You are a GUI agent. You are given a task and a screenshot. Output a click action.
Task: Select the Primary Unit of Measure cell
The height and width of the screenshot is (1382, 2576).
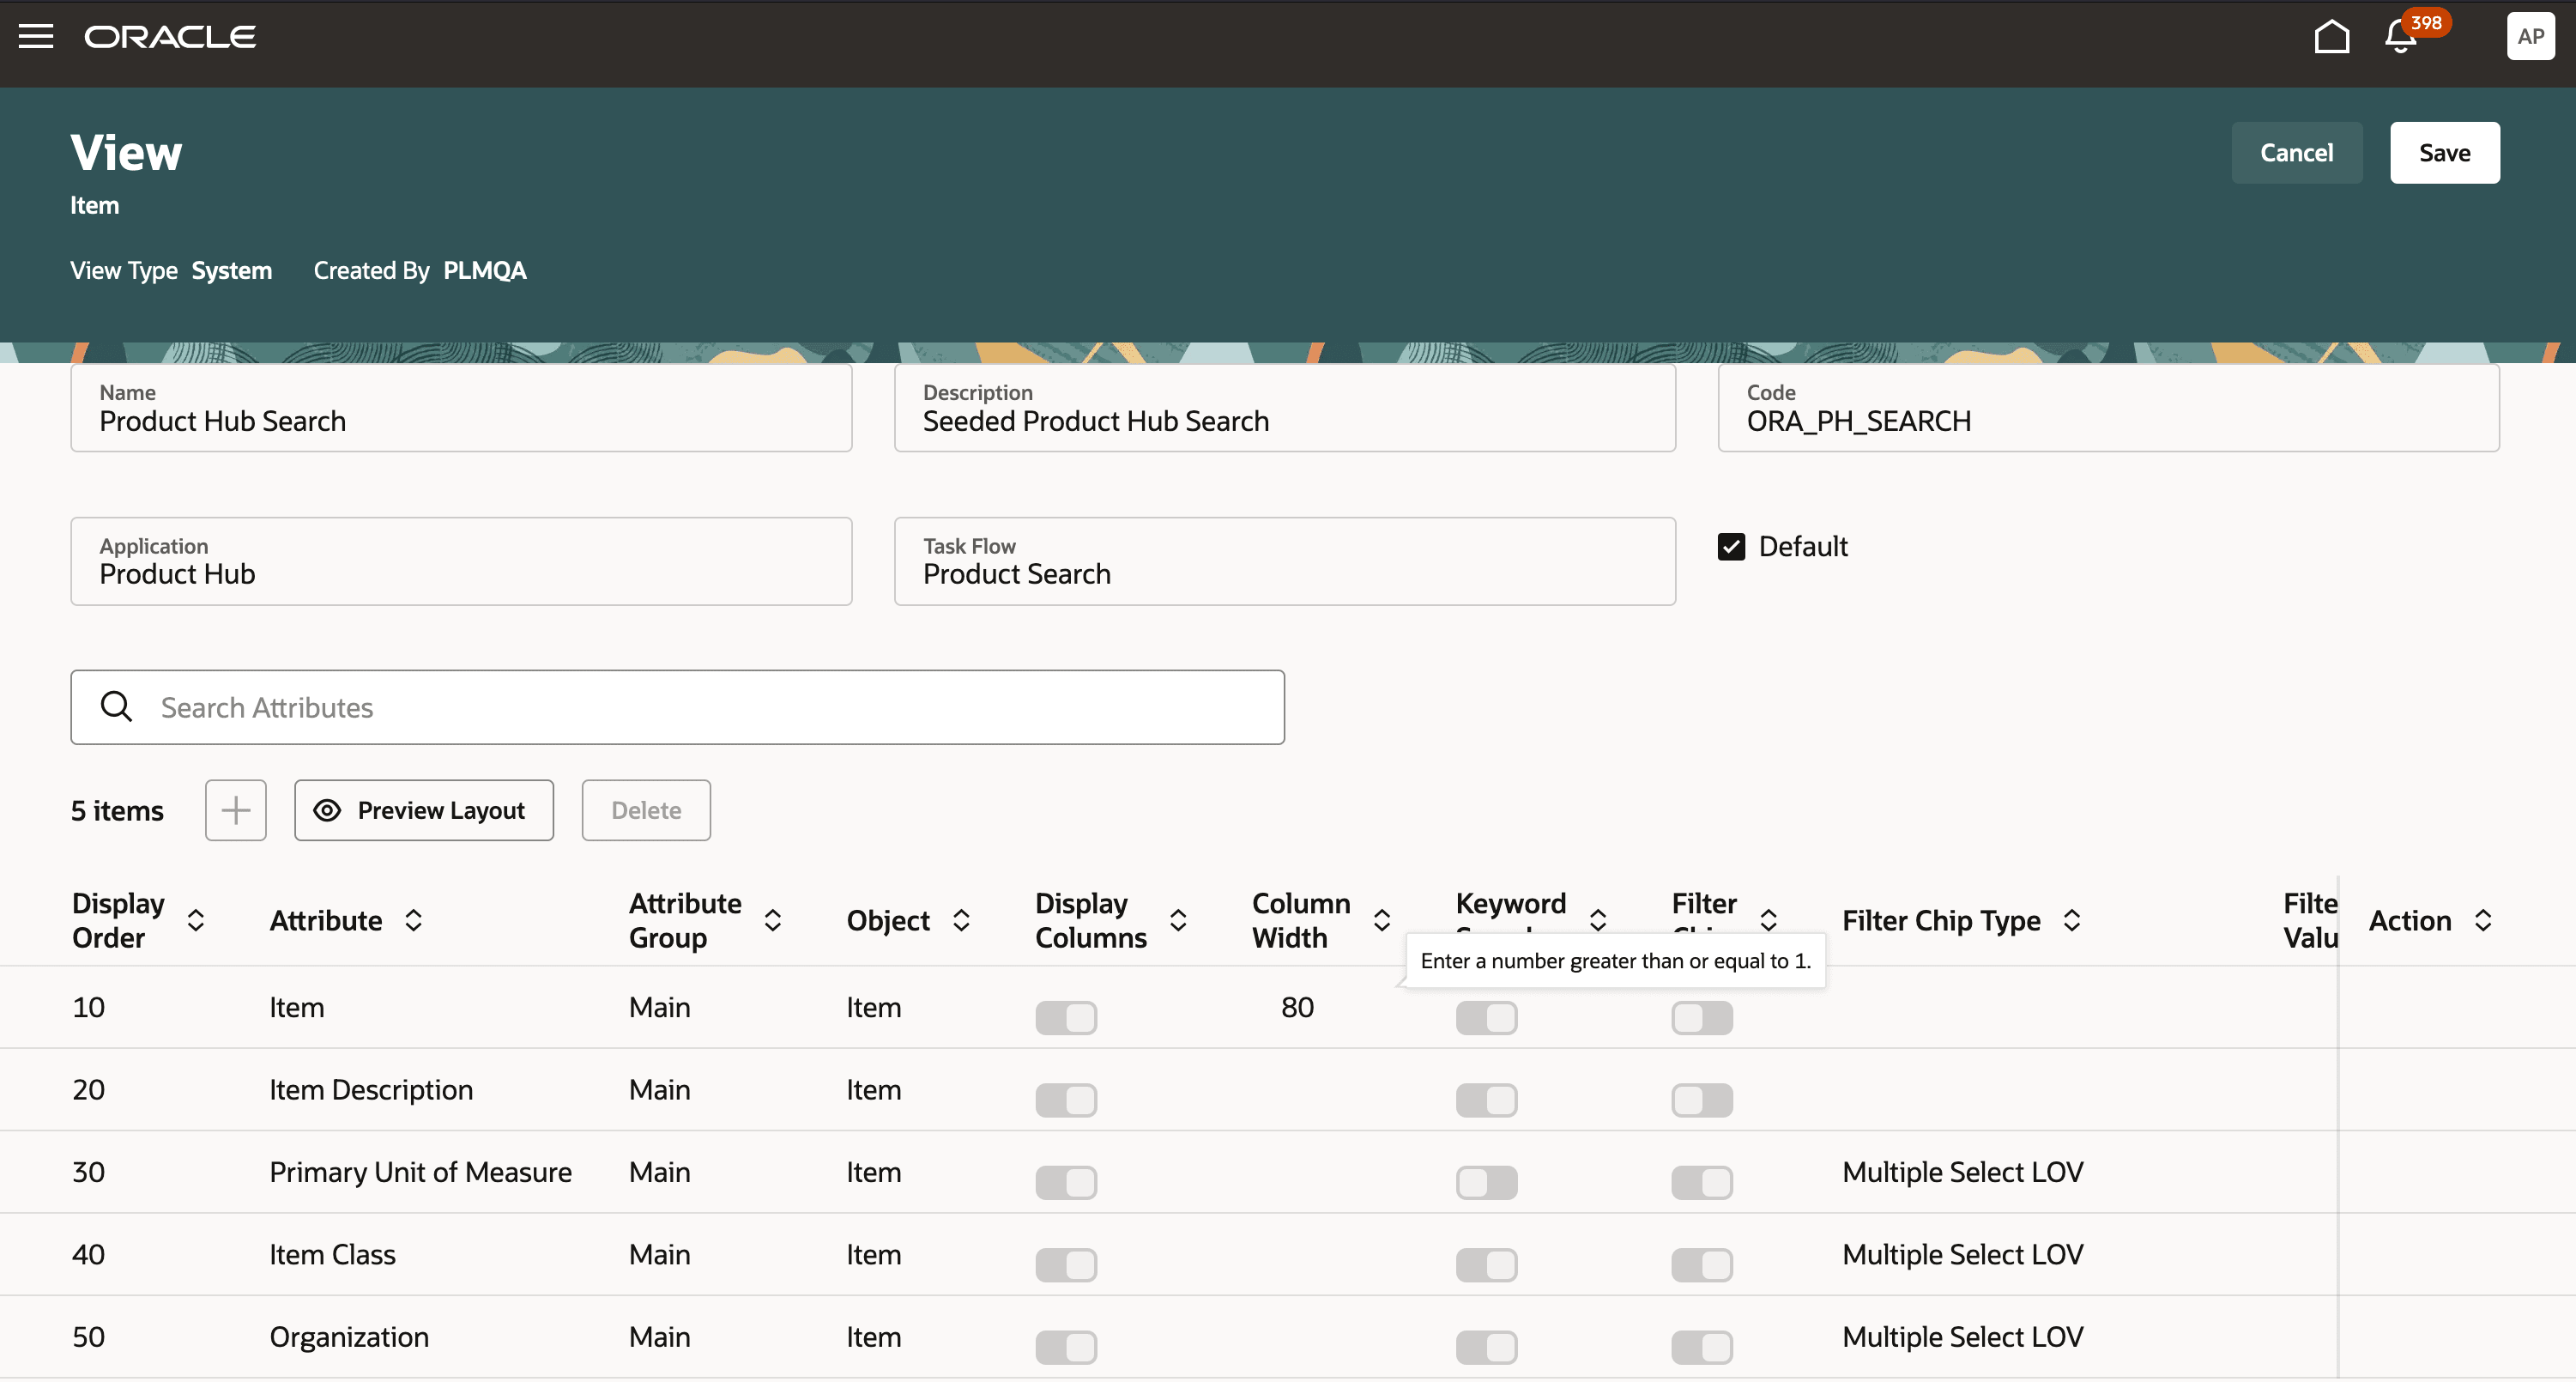420,1172
